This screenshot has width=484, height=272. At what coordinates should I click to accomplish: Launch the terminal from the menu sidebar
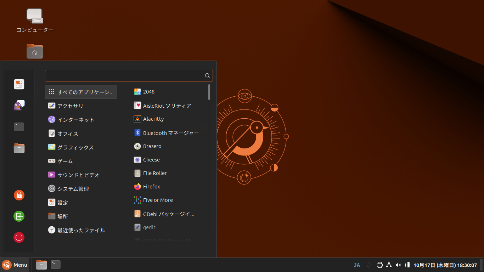pyautogui.click(x=19, y=126)
